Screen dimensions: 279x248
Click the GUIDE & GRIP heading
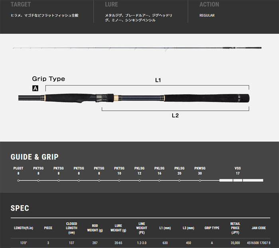(x=35, y=157)
